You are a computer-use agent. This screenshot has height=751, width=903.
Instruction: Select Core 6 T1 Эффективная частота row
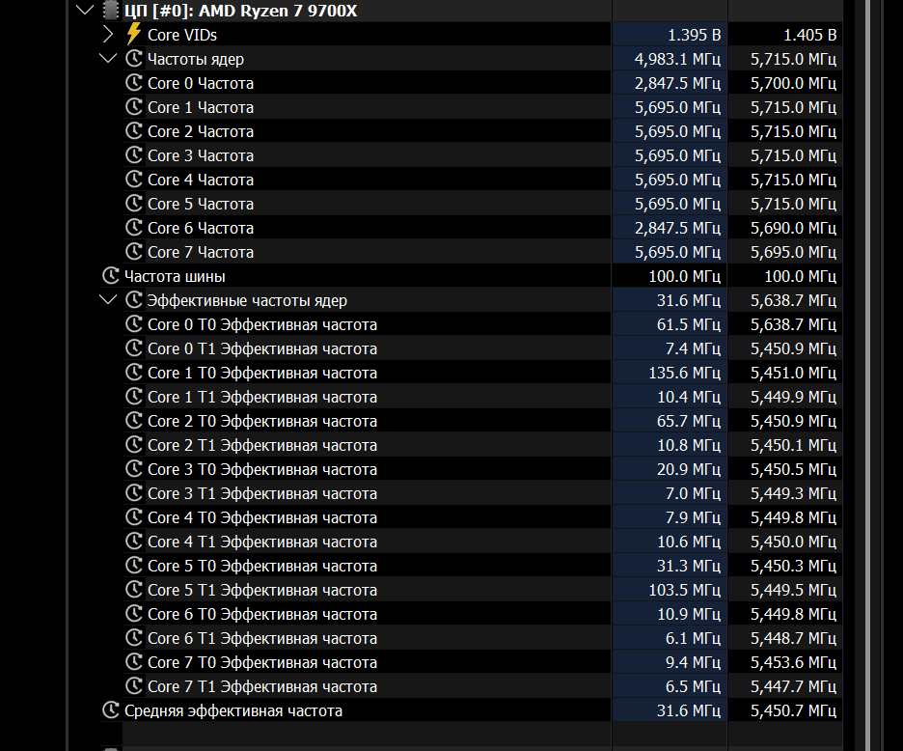(x=482, y=639)
